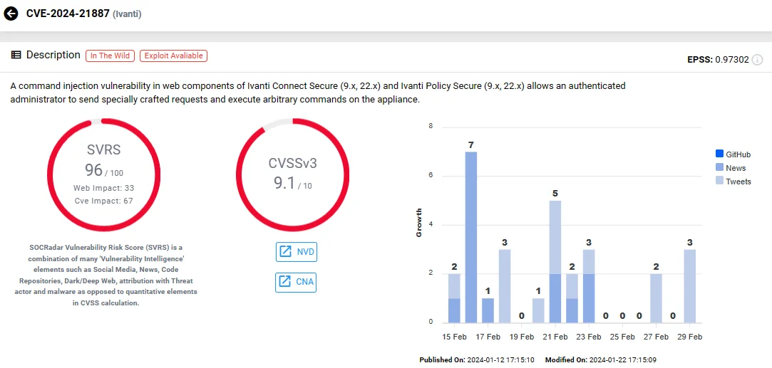Click the 27 Feb bar labeled 2

[657, 298]
